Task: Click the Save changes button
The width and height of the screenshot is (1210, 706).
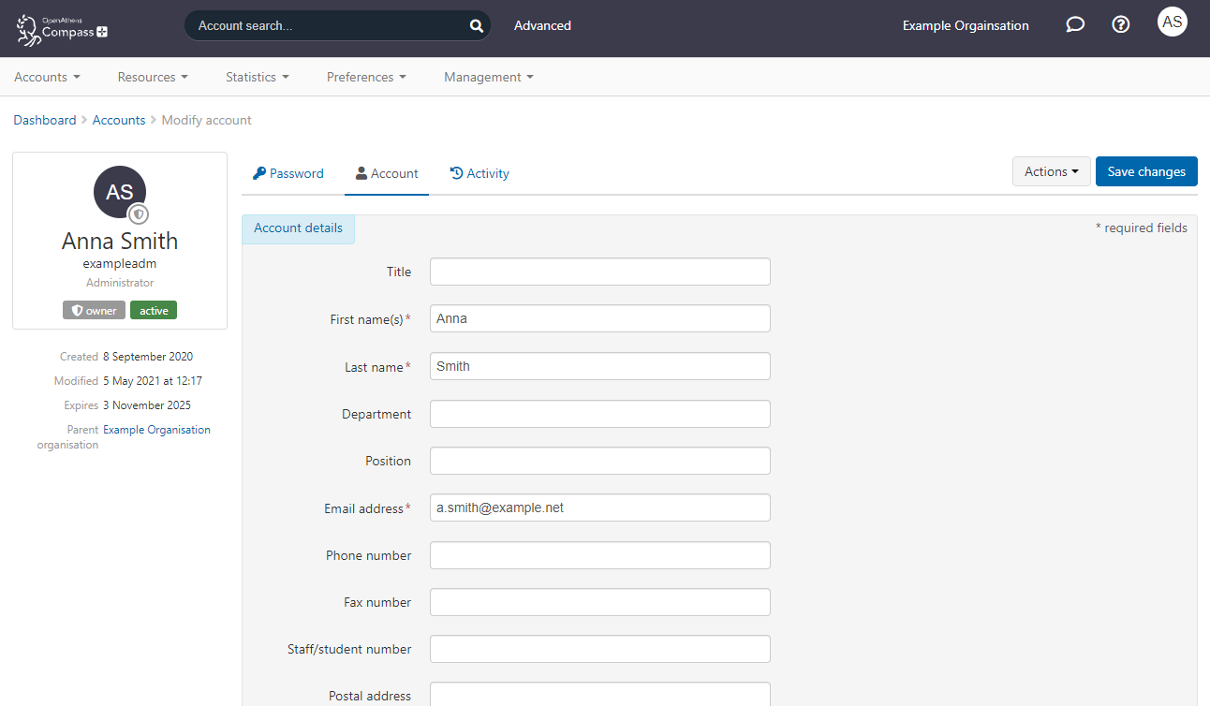Action: (x=1145, y=171)
